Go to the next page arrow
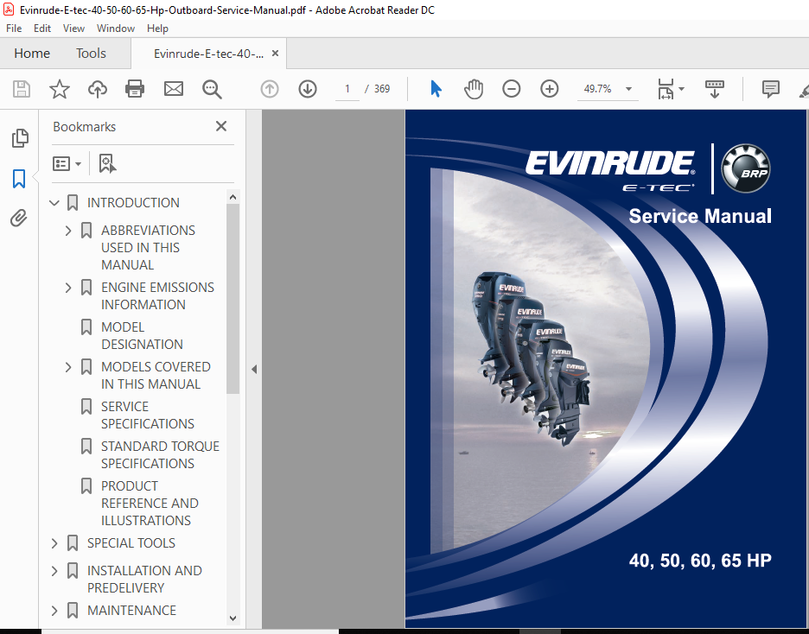 pyautogui.click(x=308, y=89)
